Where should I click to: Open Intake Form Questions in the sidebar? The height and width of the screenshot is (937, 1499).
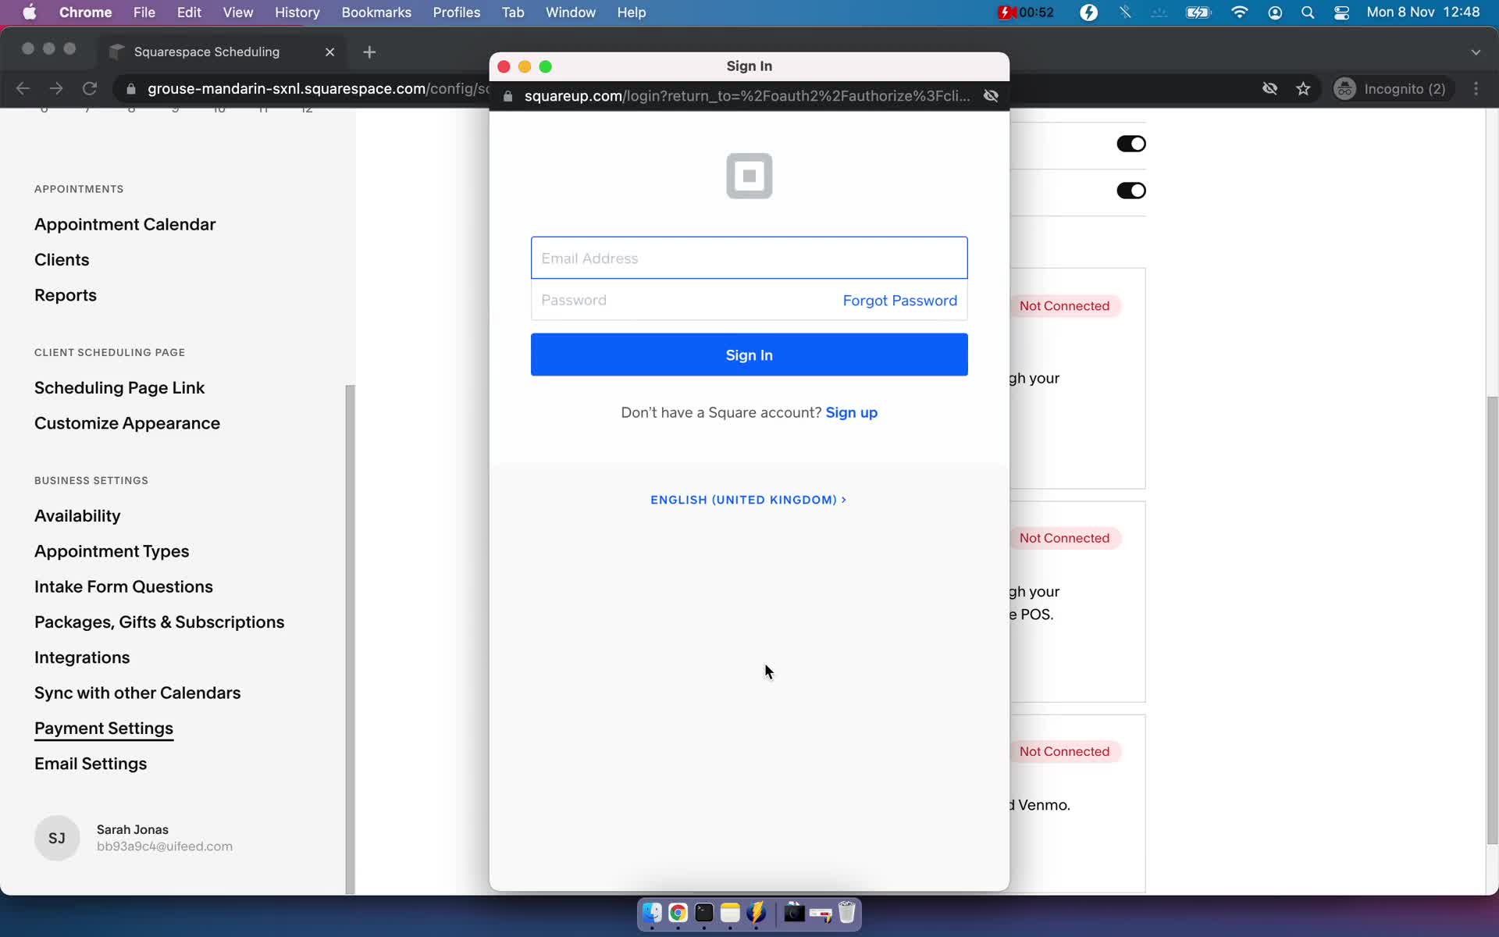(x=123, y=586)
